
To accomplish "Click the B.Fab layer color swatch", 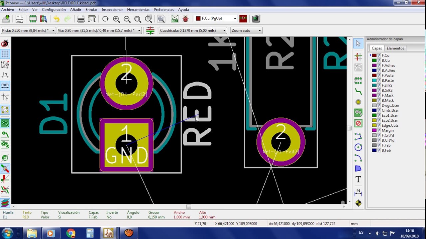I will (x=374, y=150).
